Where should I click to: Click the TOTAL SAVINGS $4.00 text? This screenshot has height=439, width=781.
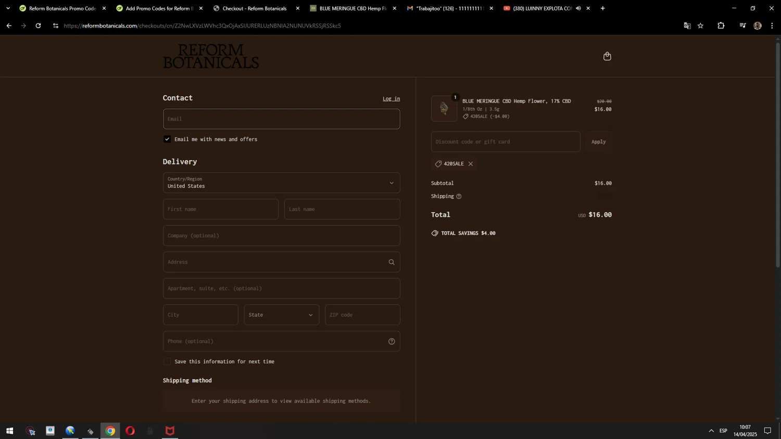click(x=468, y=234)
